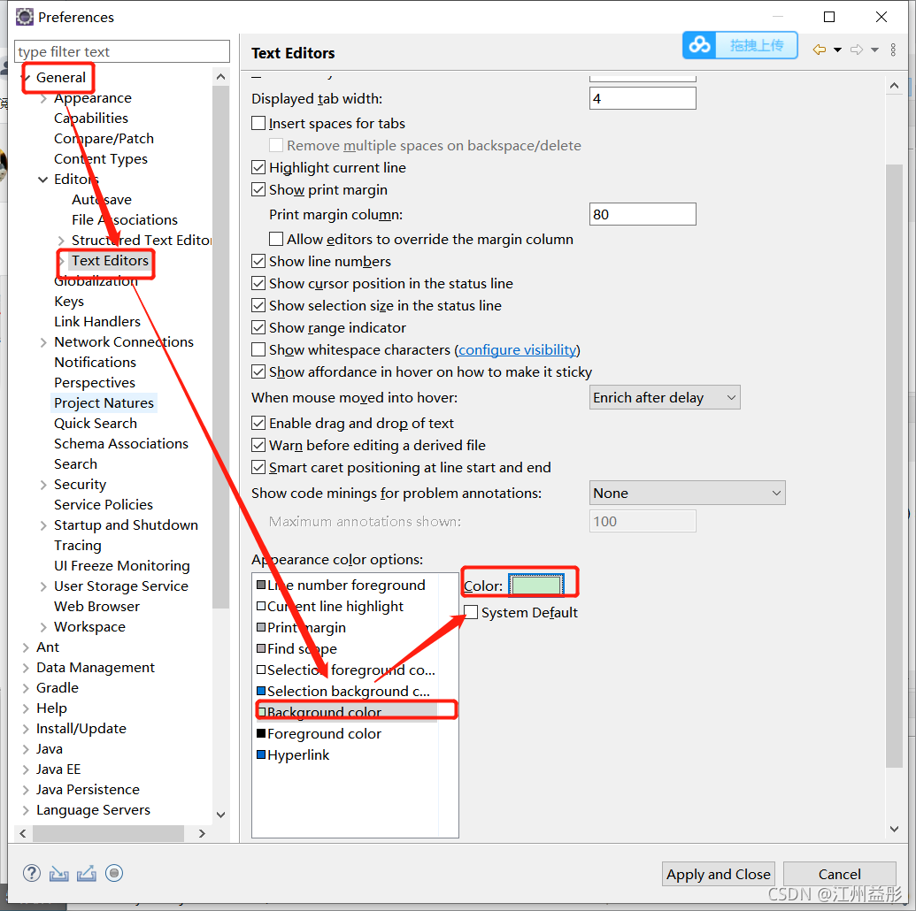Uncheck Show print margin
This screenshot has width=916, height=911.
coord(258,190)
